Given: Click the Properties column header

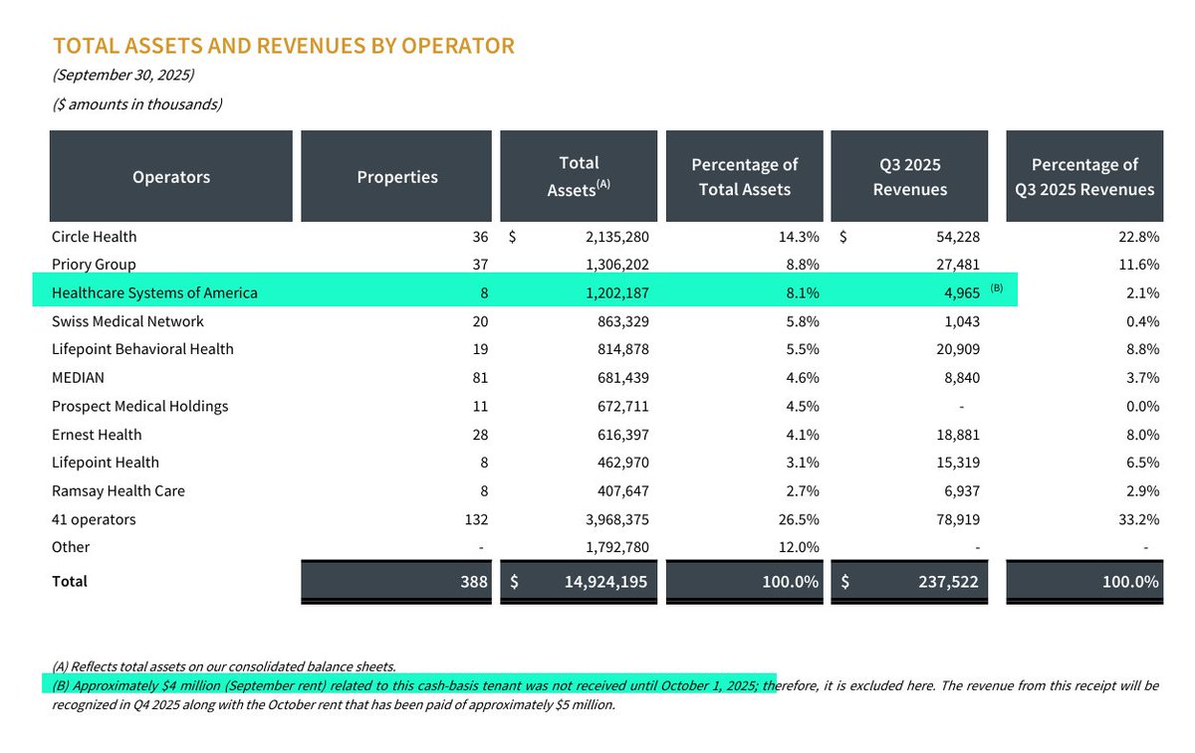Looking at the screenshot, I should [396, 176].
